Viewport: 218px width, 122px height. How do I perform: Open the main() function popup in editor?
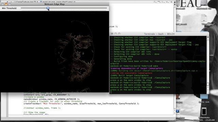tap(58, 2)
